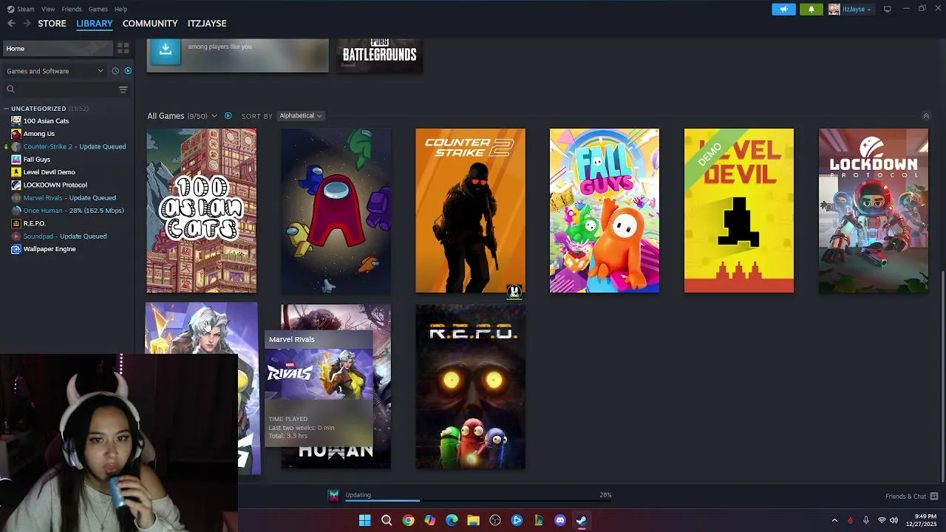Go back with the left arrow

(11, 24)
